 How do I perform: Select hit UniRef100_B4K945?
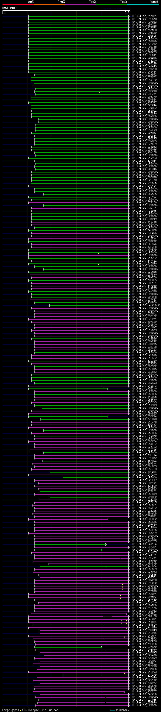coord(144,286)
